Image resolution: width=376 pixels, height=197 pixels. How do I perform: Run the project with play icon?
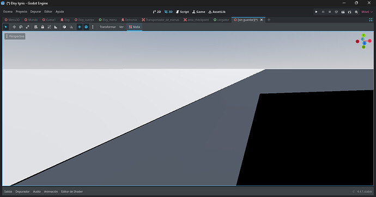pos(316,12)
